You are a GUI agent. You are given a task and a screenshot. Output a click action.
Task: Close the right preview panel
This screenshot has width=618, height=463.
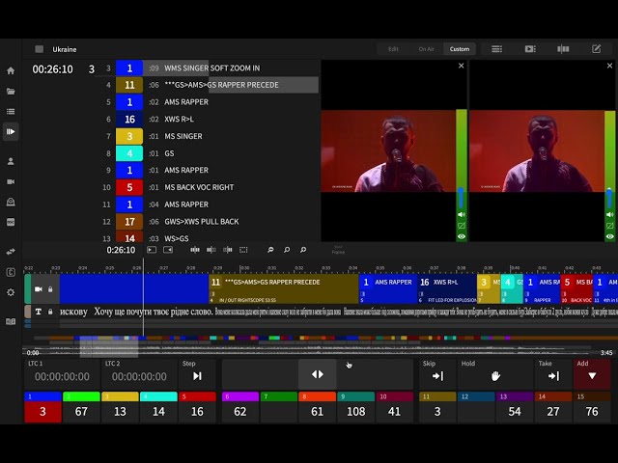pos(609,66)
